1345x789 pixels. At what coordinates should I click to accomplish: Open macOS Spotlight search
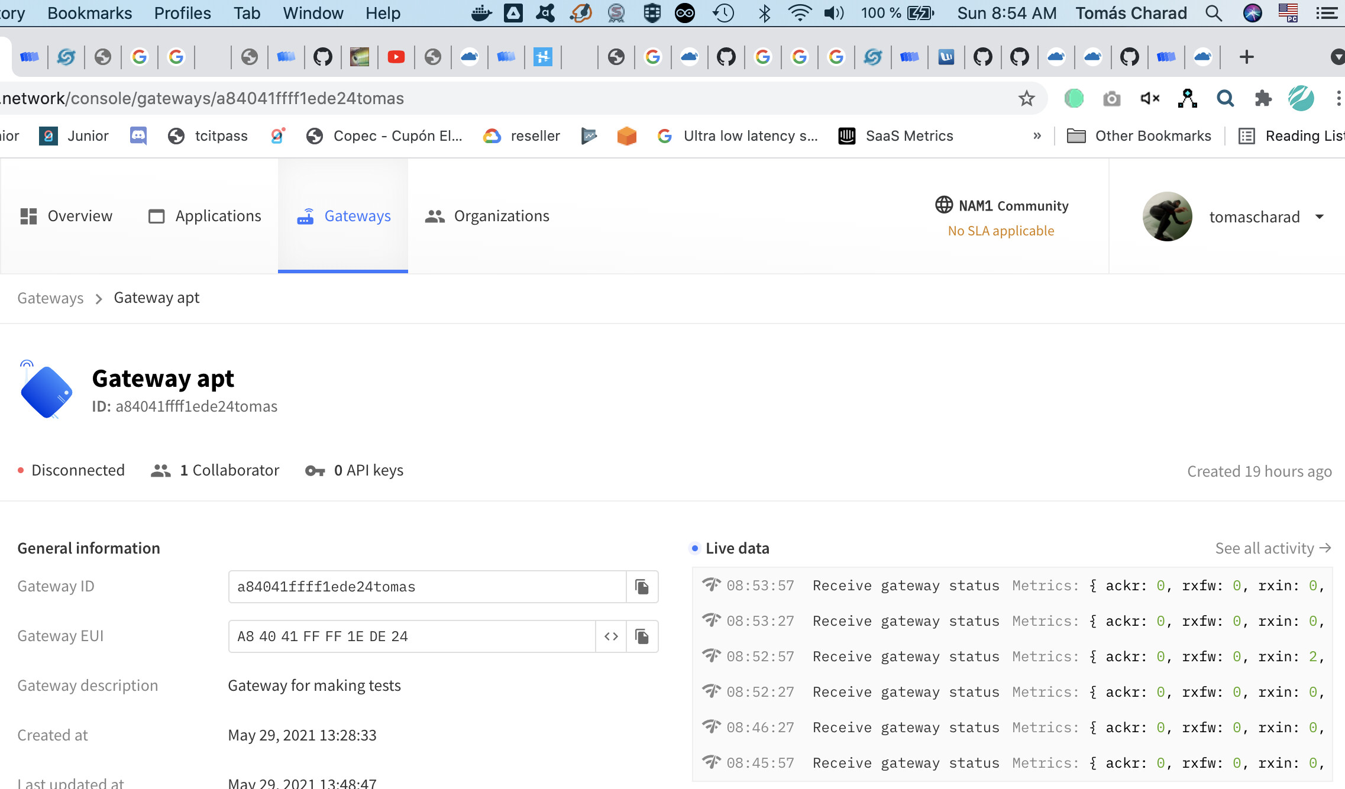click(x=1213, y=13)
